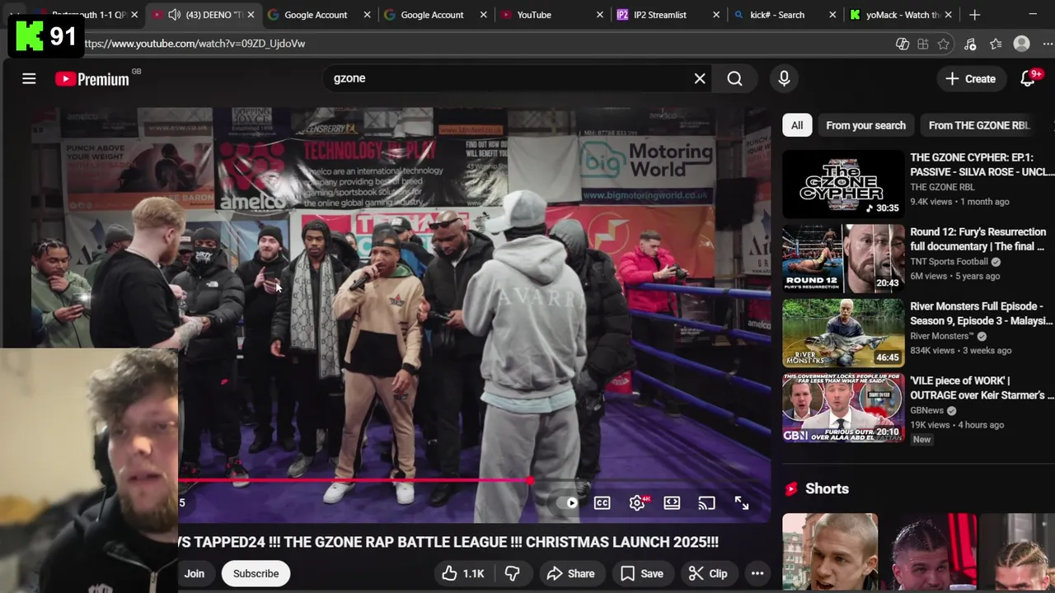Switch to the yoMack browser tab
Viewport: 1055px width, 593px height.
point(903,15)
